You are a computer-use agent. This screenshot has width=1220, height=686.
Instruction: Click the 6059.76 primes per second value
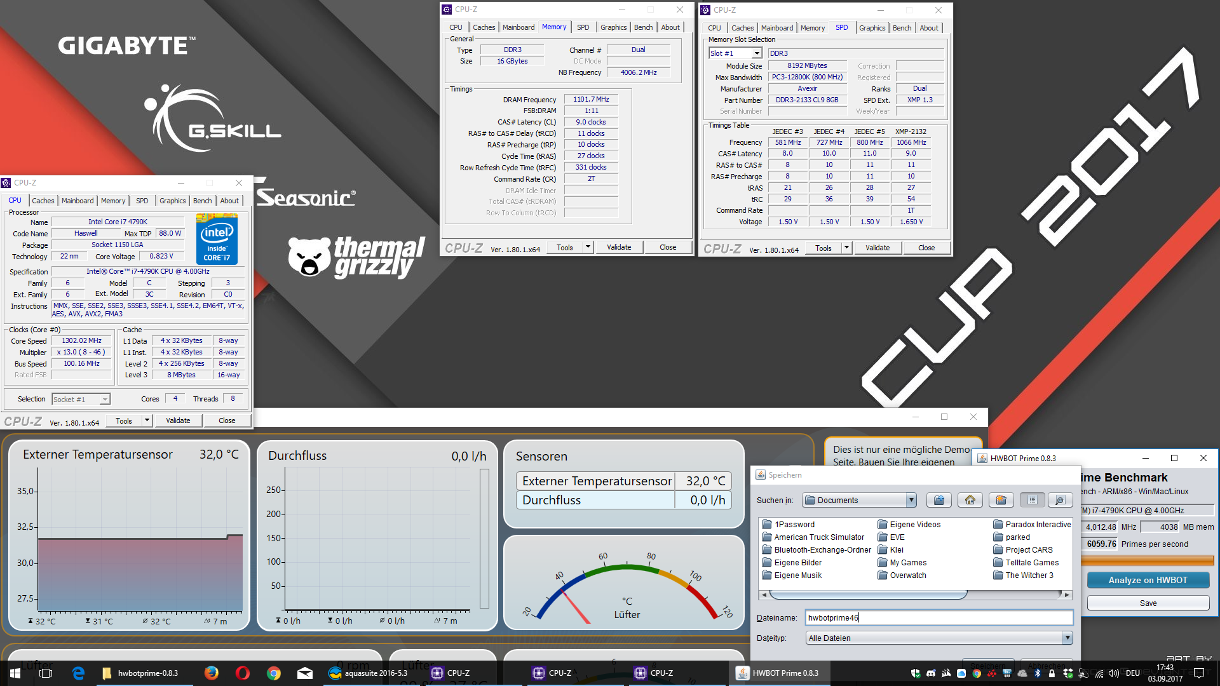[1101, 544]
